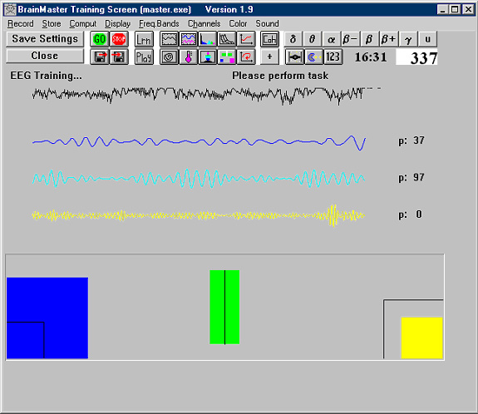Viewport: 478px width, 414px height.
Task: Open the Color menu
Action: (238, 23)
